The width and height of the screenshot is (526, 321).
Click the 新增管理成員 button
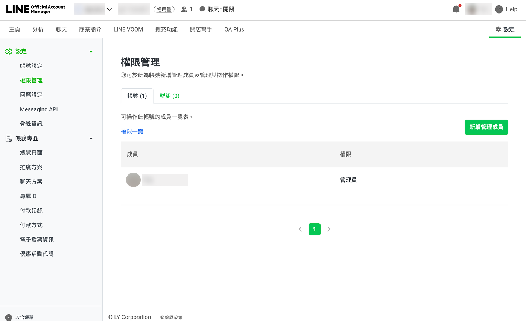coord(486,127)
